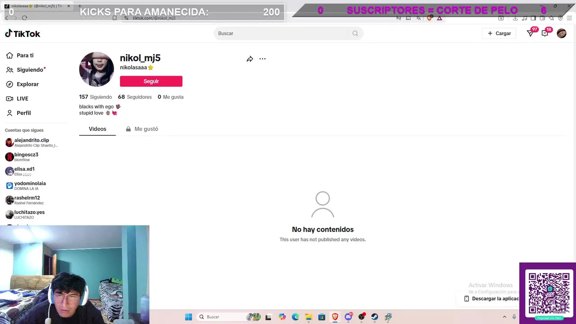Click nikol_mj5 profile picture
The width and height of the screenshot is (576, 324).
tap(97, 69)
